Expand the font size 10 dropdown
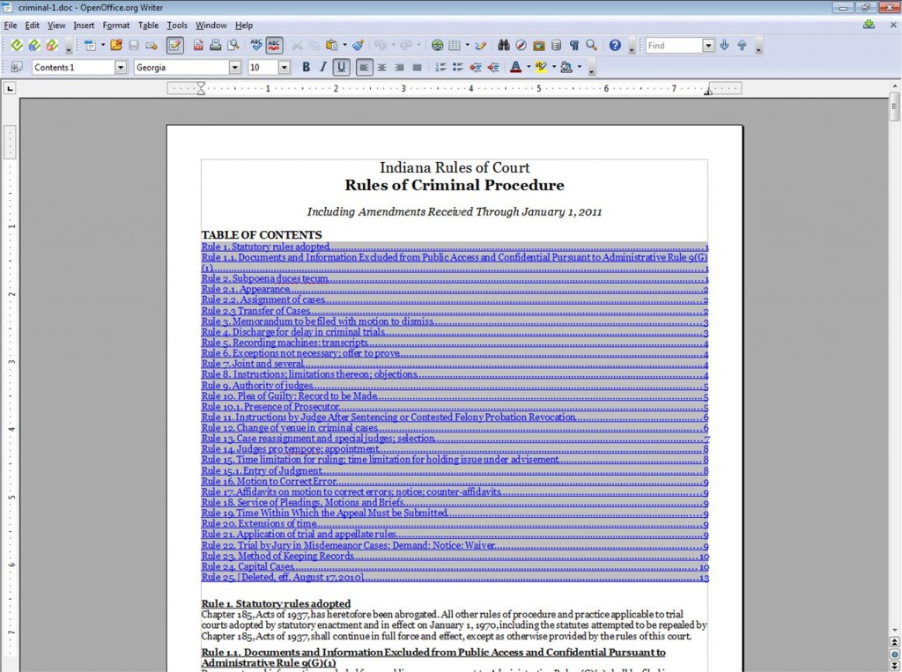Screen dimensions: 902x672 pyautogui.click(x=285, y=67)
